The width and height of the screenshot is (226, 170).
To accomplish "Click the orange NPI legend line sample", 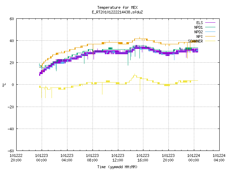I will (210, 36).
